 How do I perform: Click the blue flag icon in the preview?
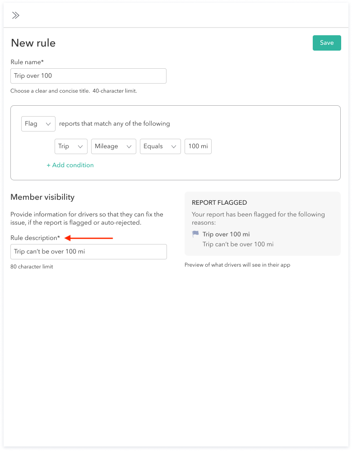click(195, 234)
